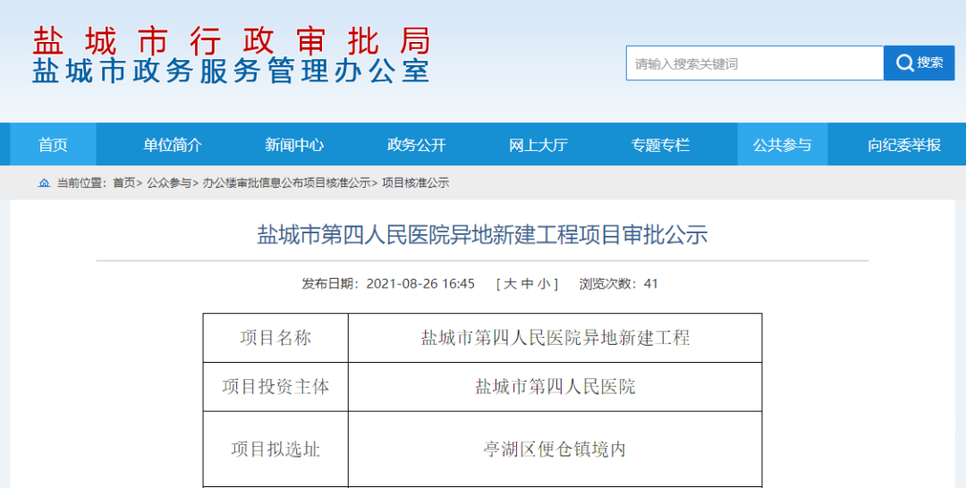Open the 向纪委举报 link in the navigation bar

(x=904, y=145)
